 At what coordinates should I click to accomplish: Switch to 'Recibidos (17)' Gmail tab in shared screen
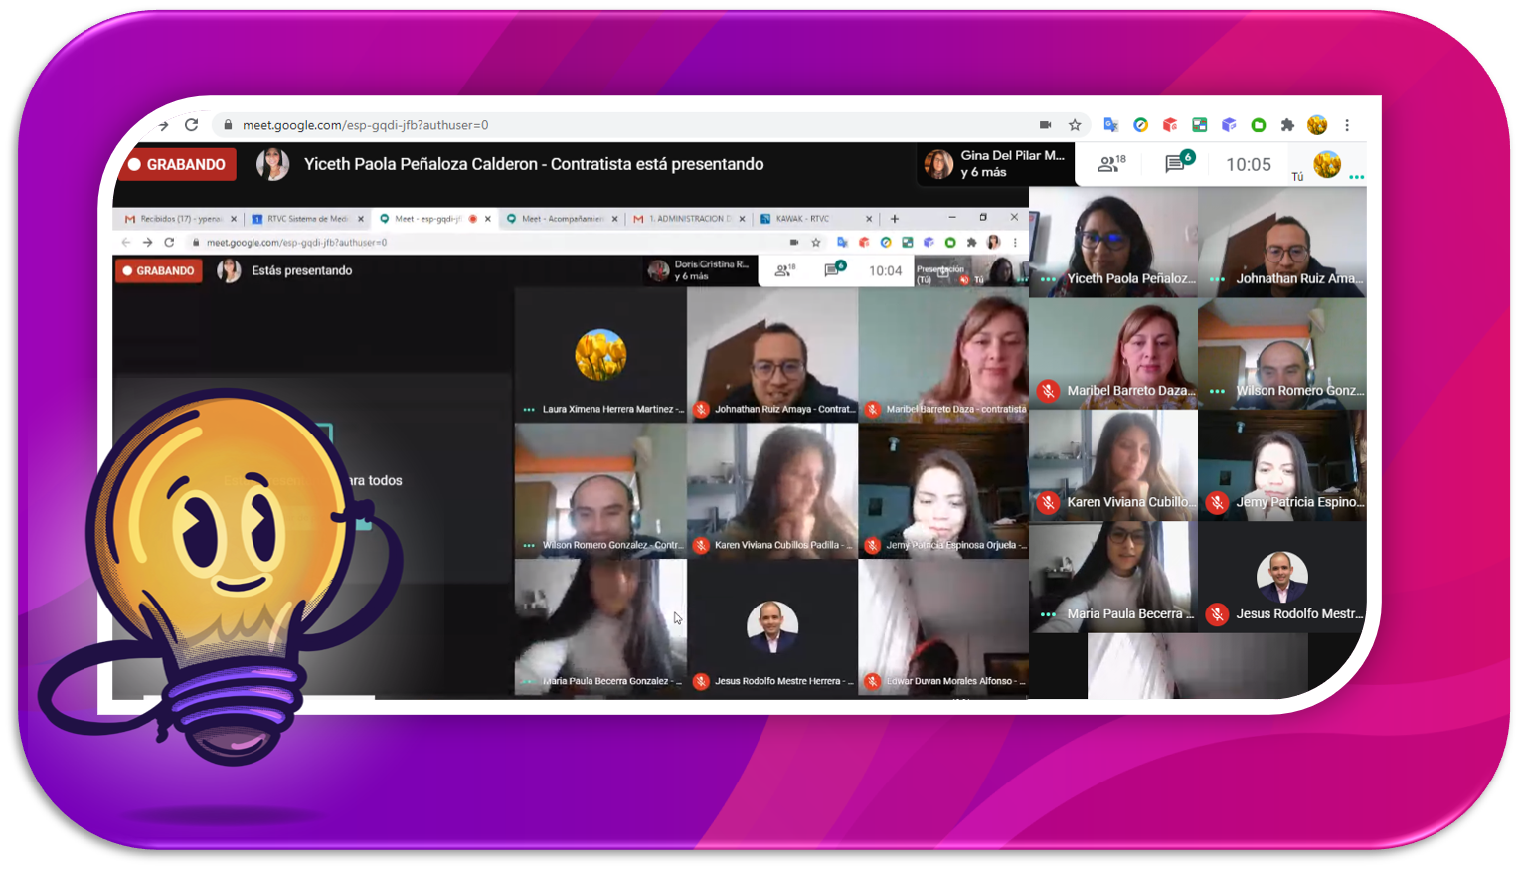180,219
